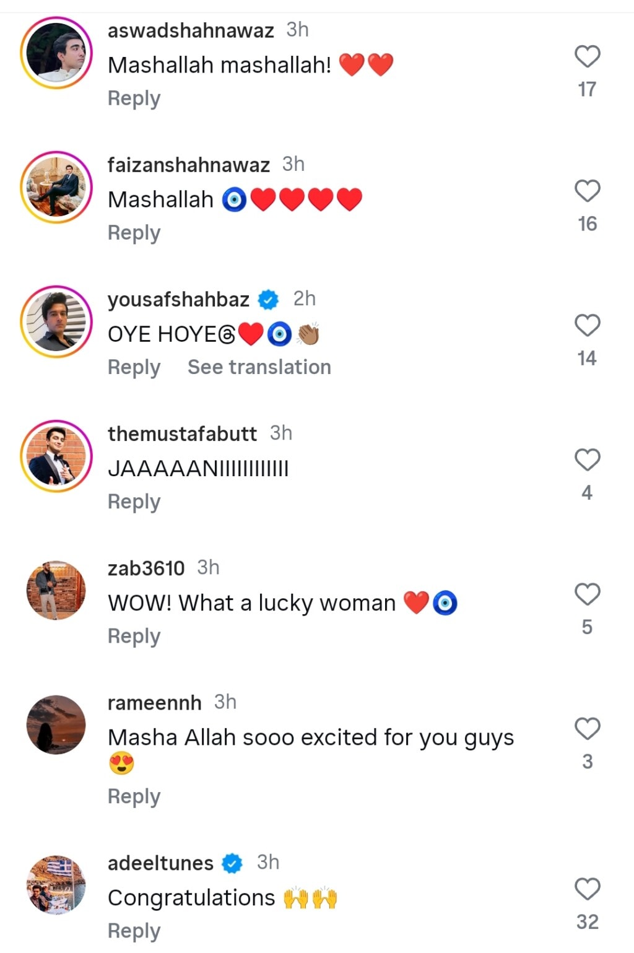634x953 pixels.
Task: Open aswadshahnawaz's profile picture
Action: click(x=56, y=51)
